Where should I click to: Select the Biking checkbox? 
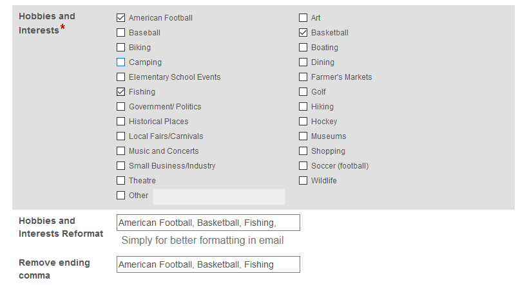pos(120,48)
